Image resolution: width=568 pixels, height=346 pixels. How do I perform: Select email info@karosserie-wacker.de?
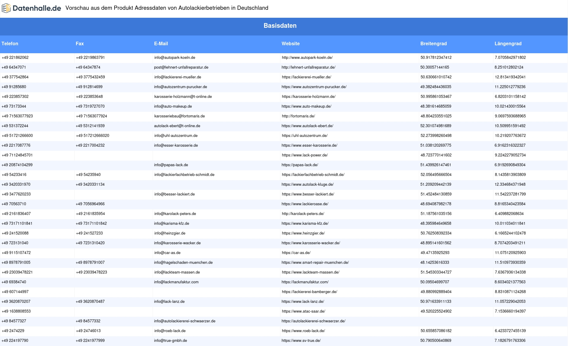[x=177, y=243]
